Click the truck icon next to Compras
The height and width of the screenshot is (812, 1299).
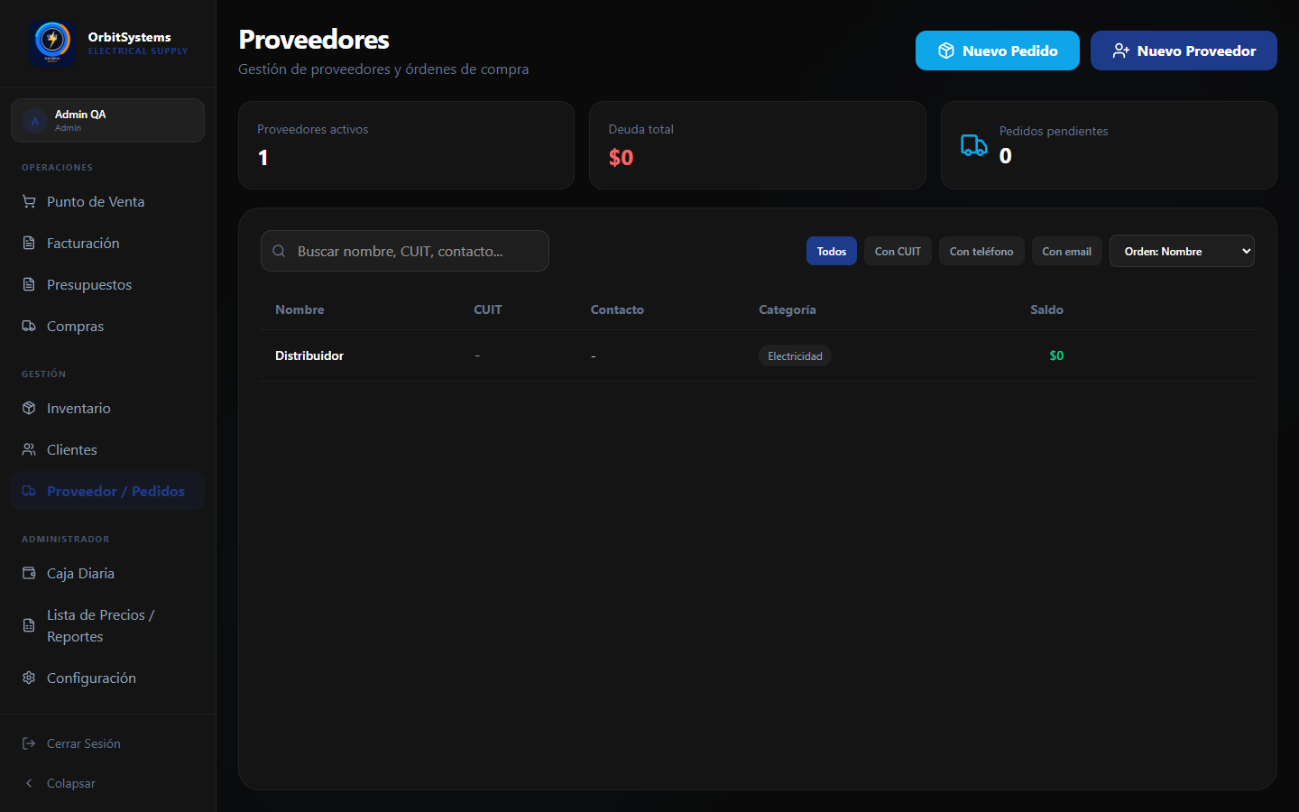click(29, 326)
